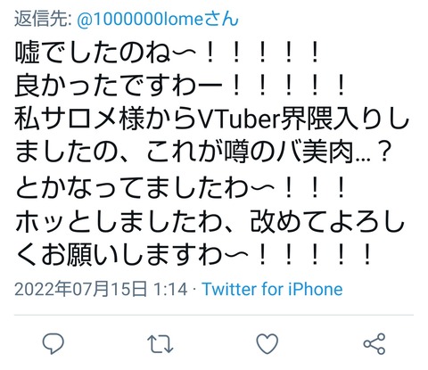Select the first line 嘘でしたのね〜
Screen dimensions: 428x370
(x=105, y=53)
